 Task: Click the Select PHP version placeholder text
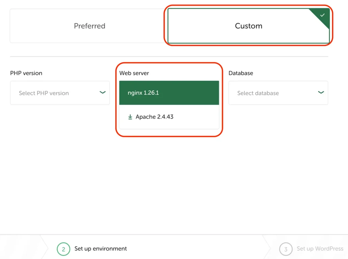(44, 93)
